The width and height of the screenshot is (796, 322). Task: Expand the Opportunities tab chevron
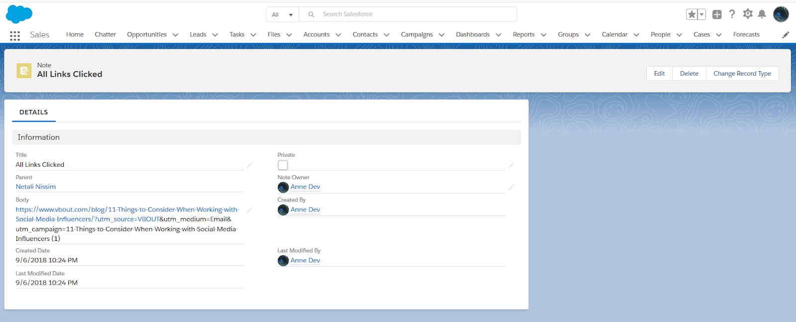pos(175,35)
